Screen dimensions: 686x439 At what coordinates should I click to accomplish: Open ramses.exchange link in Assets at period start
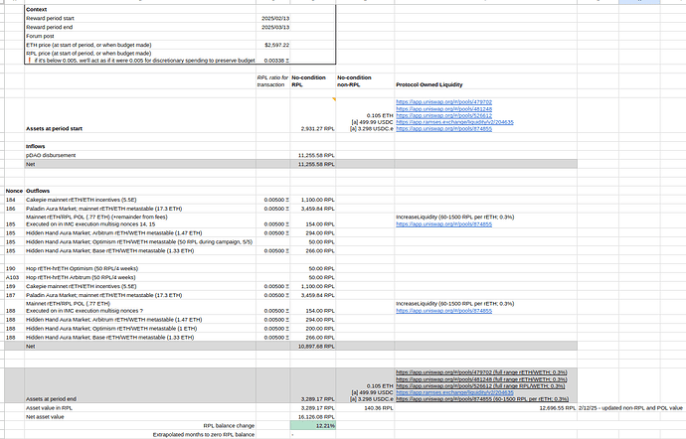click(x=454, y=122)
